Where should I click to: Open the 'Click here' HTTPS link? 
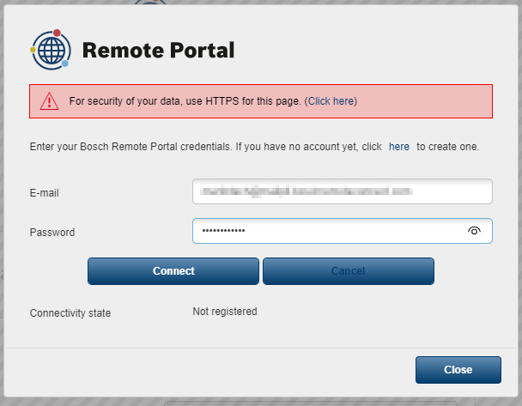pos(331,101)
